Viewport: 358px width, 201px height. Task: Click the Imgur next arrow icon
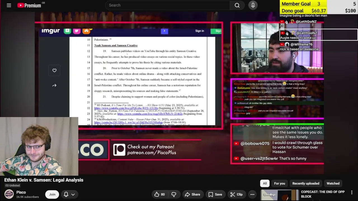pos(54,85)
